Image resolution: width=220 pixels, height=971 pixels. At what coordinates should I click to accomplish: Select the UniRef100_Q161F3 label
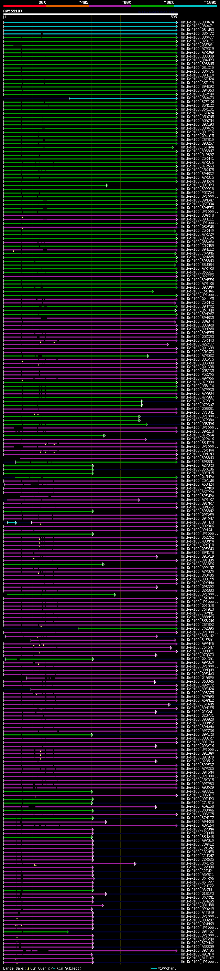coord(197,894)
